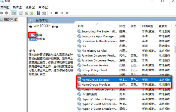Select the HomeGroup Provider service name
Image resolution: width=176 pixels, height=112 pixels.
pyautogui.click(x=96, y=84)
